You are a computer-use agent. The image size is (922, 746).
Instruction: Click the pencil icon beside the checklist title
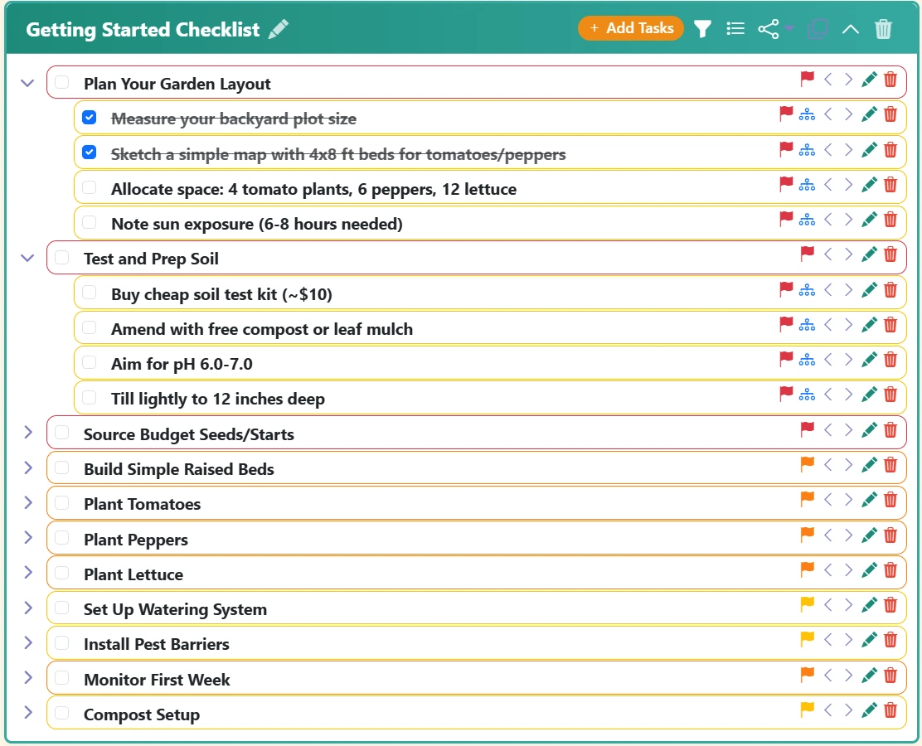pyautogui.click(x=279, y=28)
